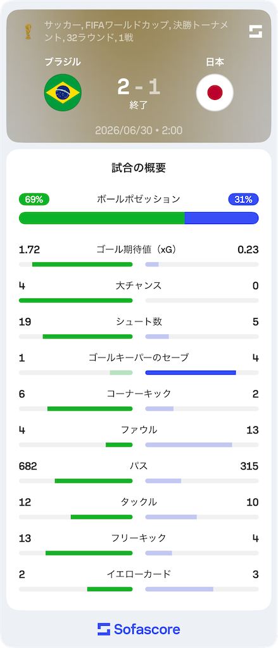The width and height of the screenshot is (278, 648).
Task: Click the 31% possession badge
Action: (x=243, y=199)
